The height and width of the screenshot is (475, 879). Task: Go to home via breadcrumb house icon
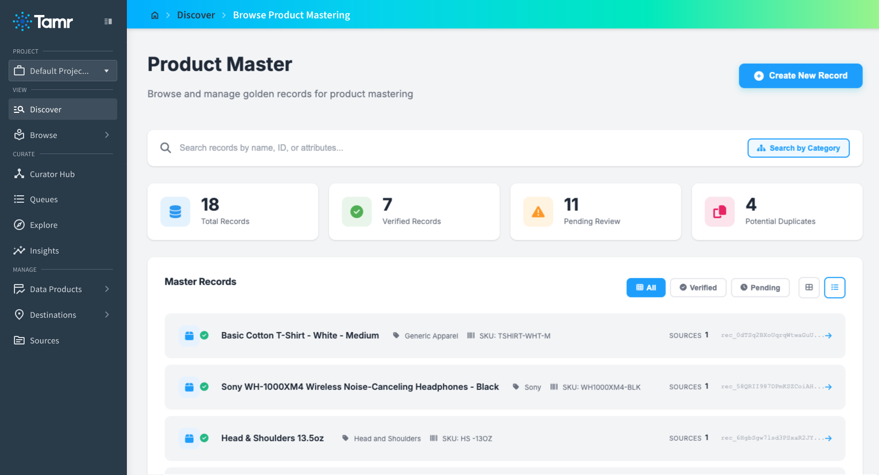click(x=155, y=15)
